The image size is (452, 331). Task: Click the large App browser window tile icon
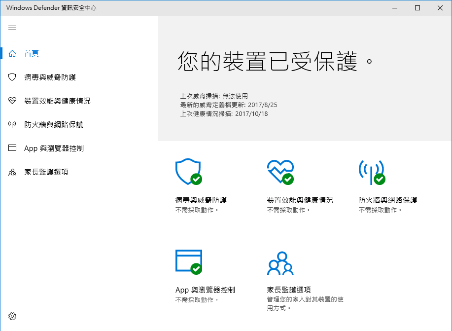(x=189, y=262)
